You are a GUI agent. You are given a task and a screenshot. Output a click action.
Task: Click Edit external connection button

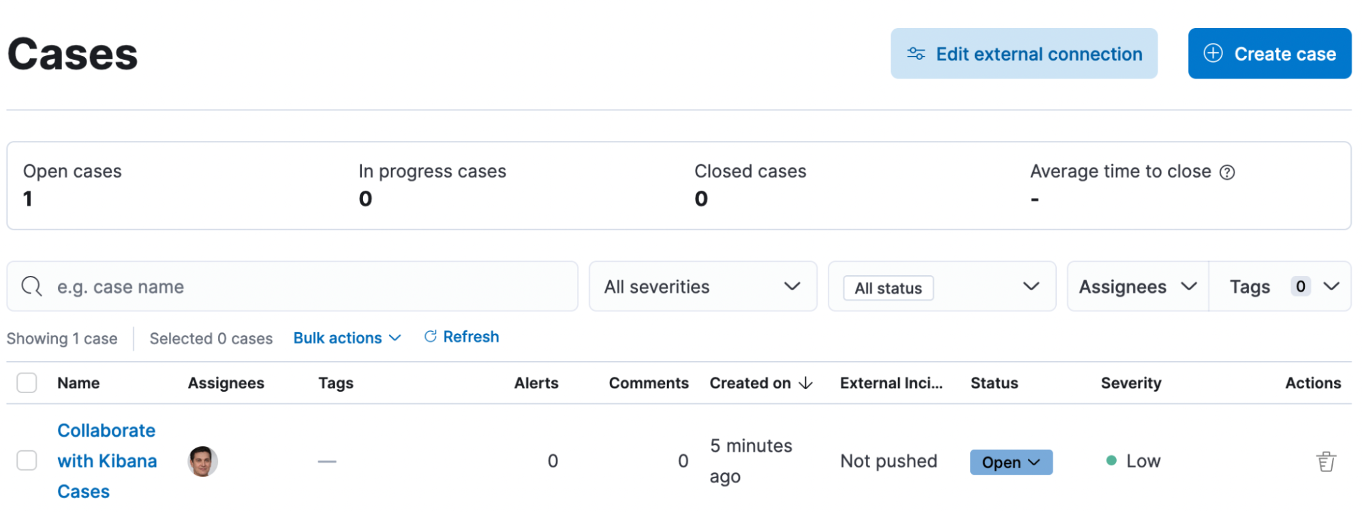click(1023, 54)
